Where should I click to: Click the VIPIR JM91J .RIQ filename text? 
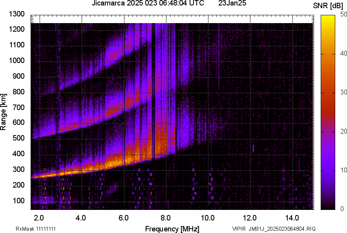pos(273,229)
